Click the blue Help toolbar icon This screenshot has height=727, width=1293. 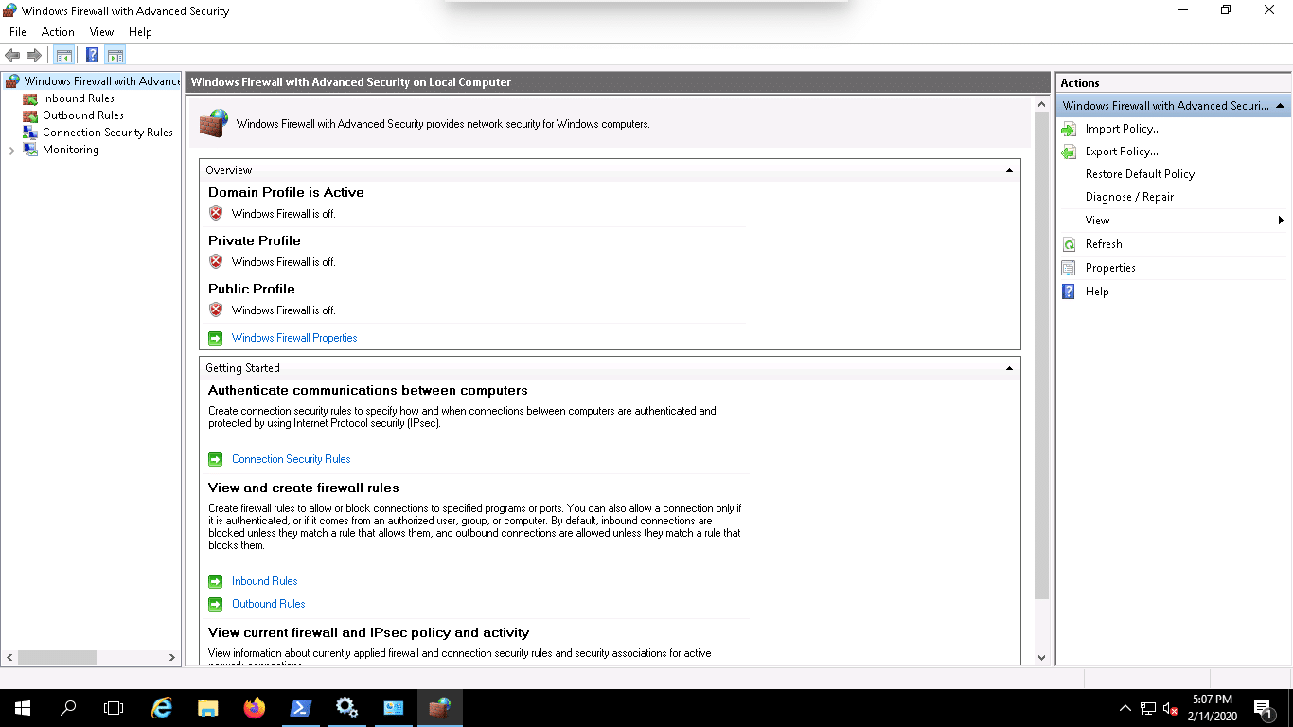pyautogui.click(x=92, y=55)
